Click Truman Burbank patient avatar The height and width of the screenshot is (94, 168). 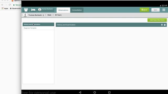click(25, 15)
